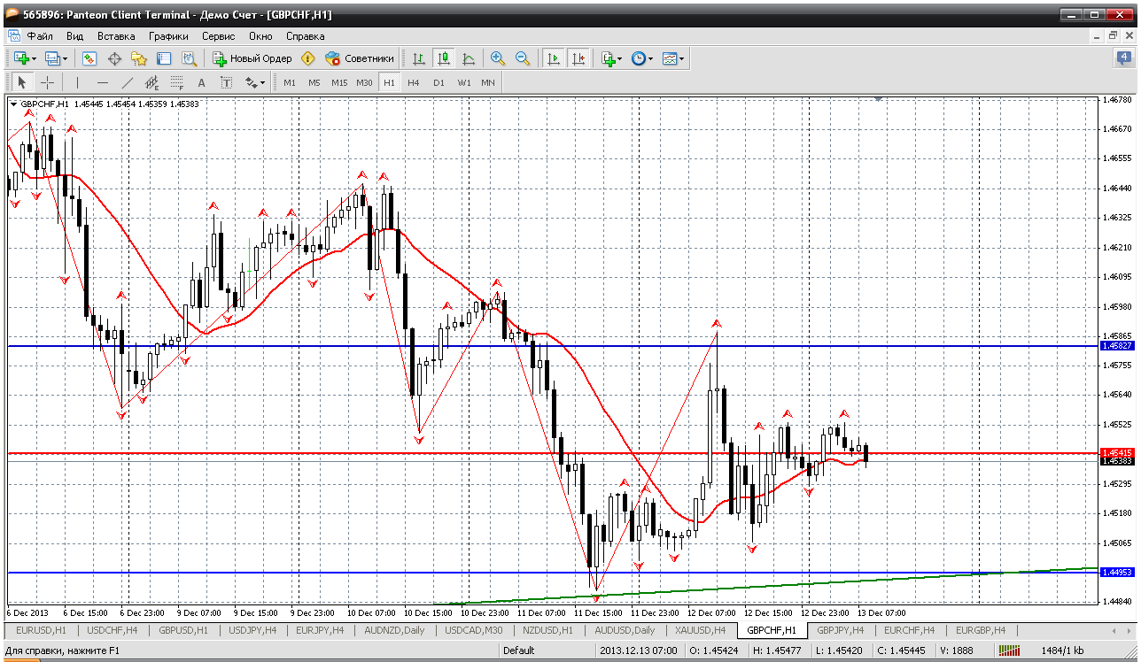Switch timeframe to M30
The height and width of the screenshot is (662, 1141).
364,82
